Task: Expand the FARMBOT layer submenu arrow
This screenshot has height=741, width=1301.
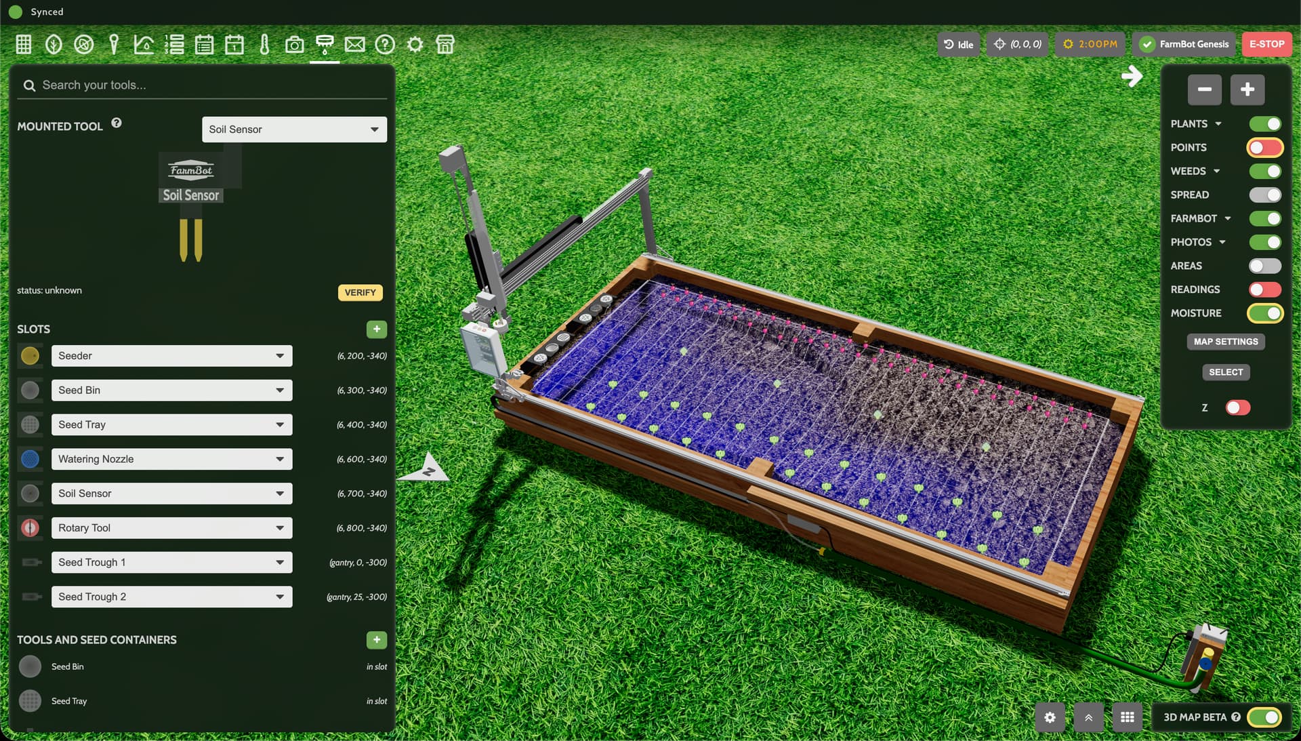Action: pos(1227,218)
